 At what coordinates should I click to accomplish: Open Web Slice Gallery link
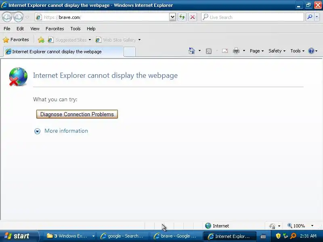[x=115, y=40]
